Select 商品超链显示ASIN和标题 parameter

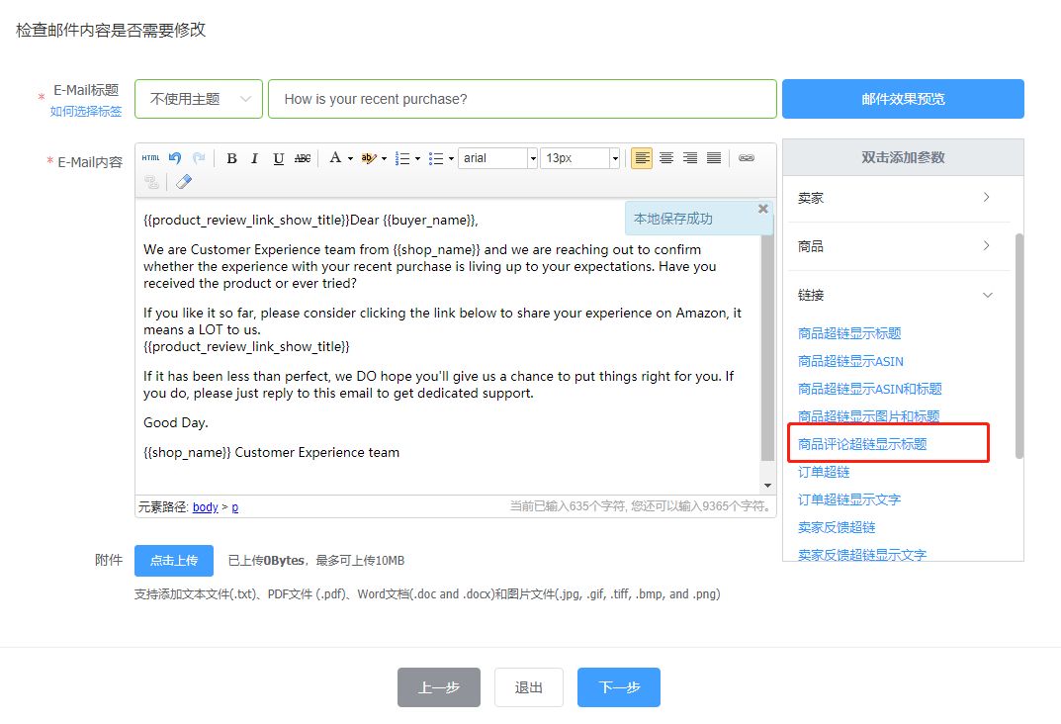(869, 389)
